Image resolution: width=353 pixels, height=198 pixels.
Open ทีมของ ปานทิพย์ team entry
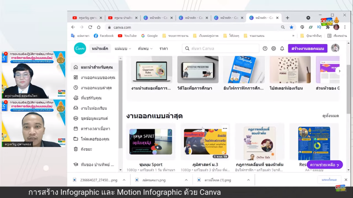tap(94, 164)
